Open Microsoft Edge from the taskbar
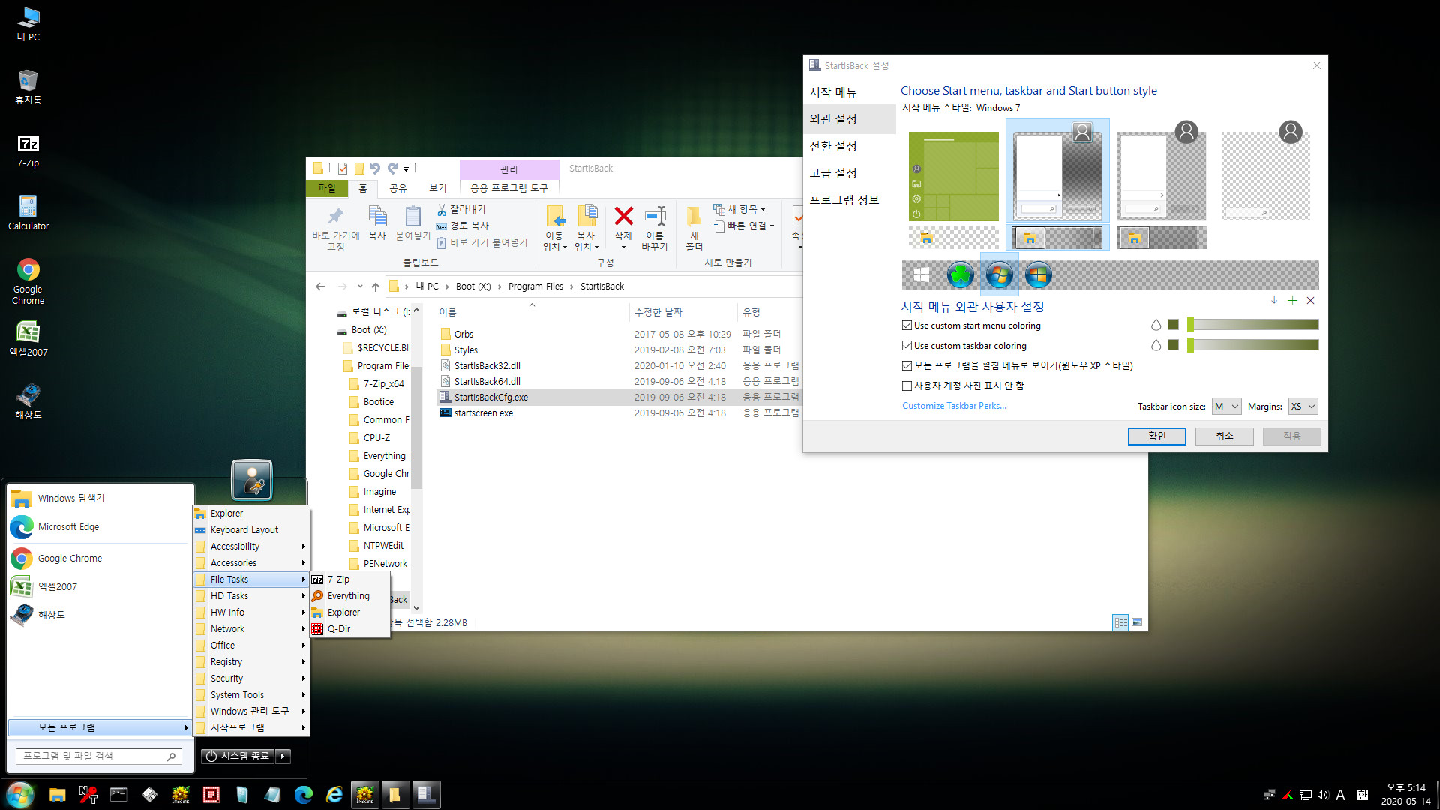 tap(303, 795)
